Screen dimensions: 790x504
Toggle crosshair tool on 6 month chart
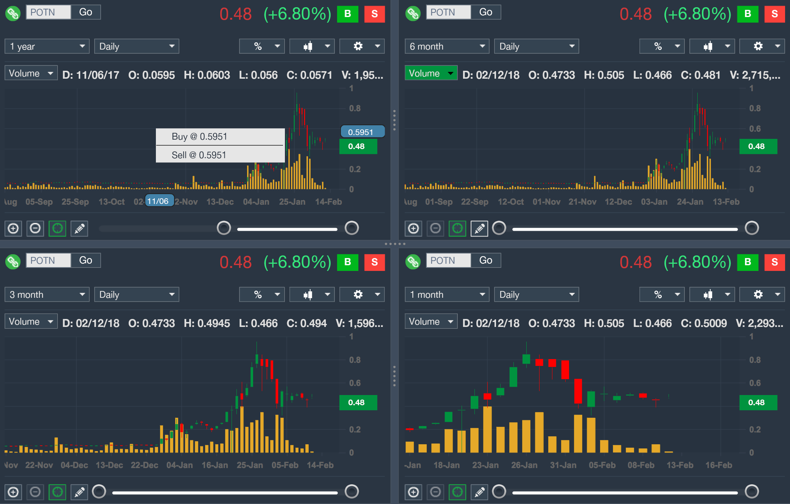[457, 229]
